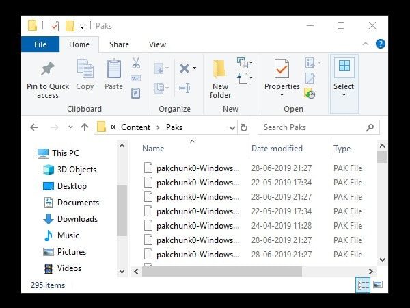This screenshot has width=410, height=308.
Task: Switch to Details view layout
Action: coord(364,285)
